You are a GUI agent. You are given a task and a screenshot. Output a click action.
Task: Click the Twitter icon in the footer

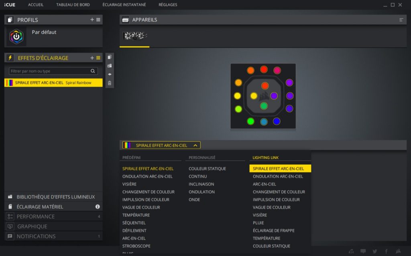(x=374, y=251)
